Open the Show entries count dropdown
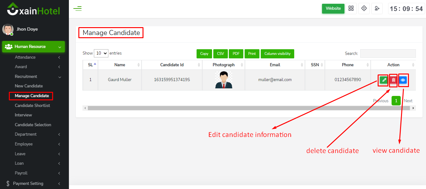The width and height of the screenshot is (426, 189). [101, 53]
